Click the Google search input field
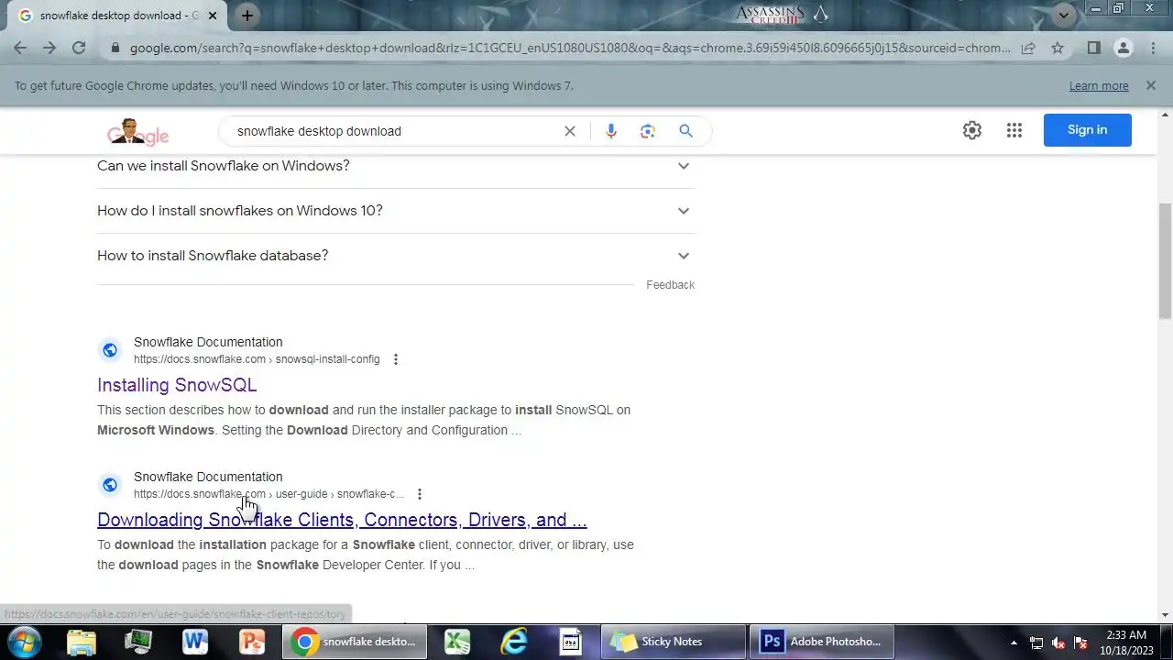This screenshot has height=660, width=1173. pos(394,131)
